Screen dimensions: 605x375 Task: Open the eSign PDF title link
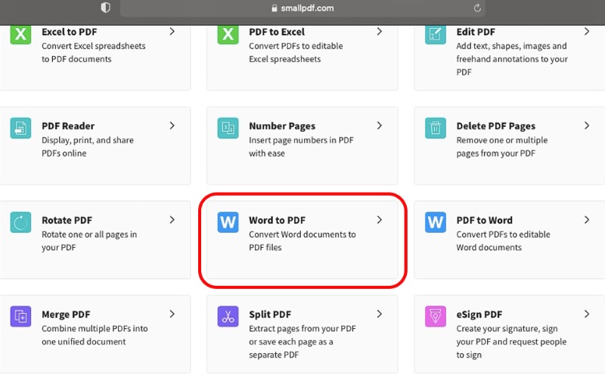pos(479,315)
